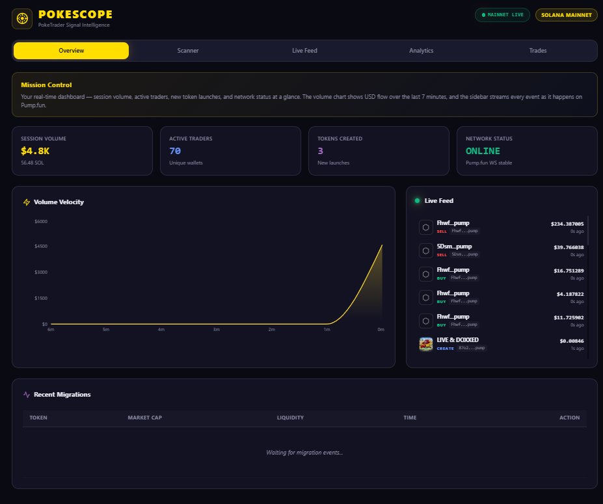The height and width of the screenshot is (504, 603).
Task: Click the BUY tag in the $11.725902 row
Action: (x=441, y=325)
